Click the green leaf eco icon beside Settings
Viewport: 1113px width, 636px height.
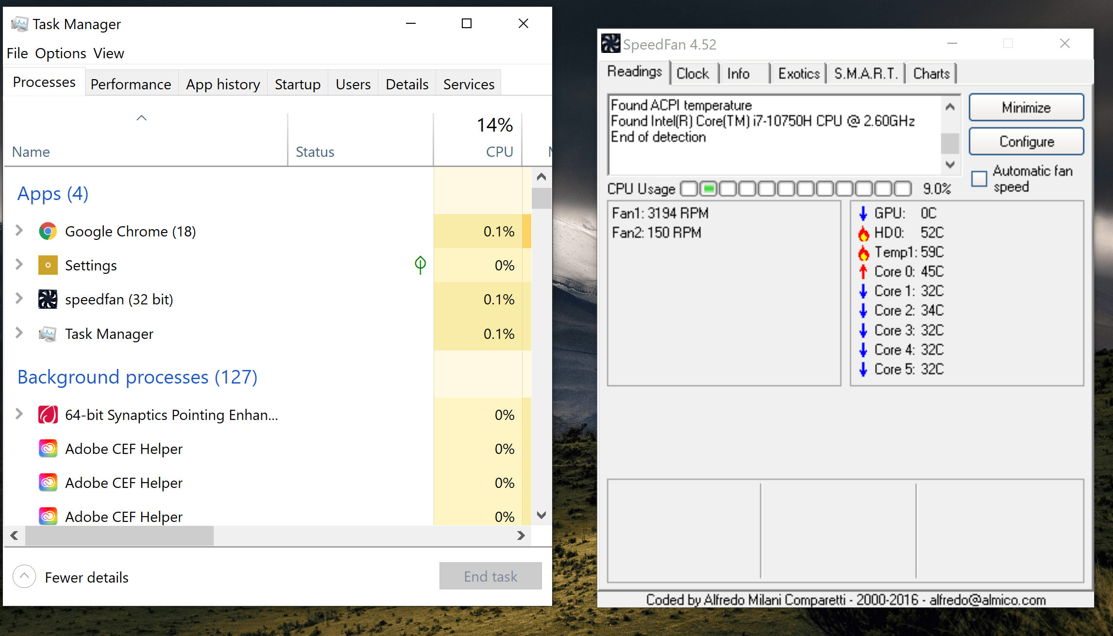420,265
